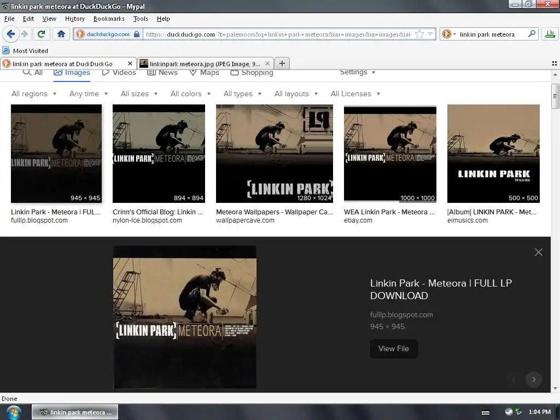
Task: Click the taskbar clock showing 1:04 PM
Action: click(x=540, y=412)
